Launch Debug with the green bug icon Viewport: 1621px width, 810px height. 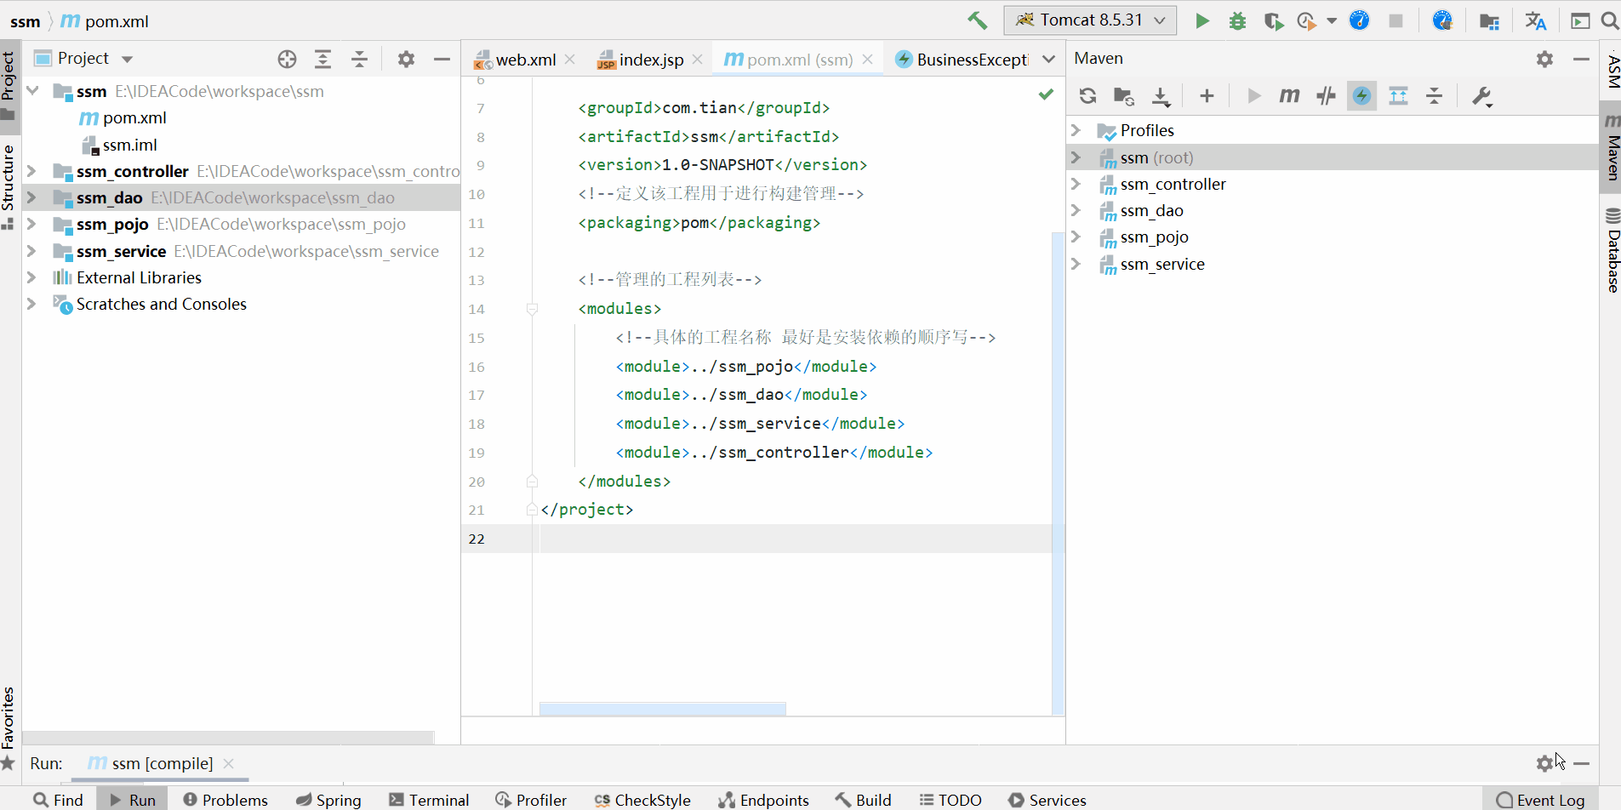(x=1237, y=20)
